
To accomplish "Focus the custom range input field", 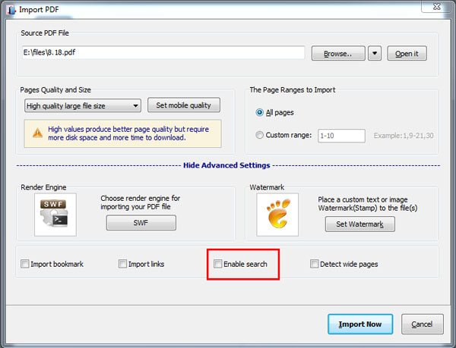I will coord(341,136).
